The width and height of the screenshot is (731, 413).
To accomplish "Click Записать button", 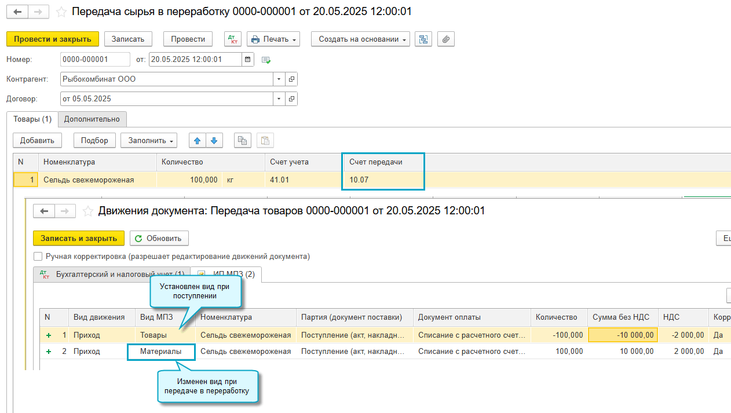I will (128, 39).
